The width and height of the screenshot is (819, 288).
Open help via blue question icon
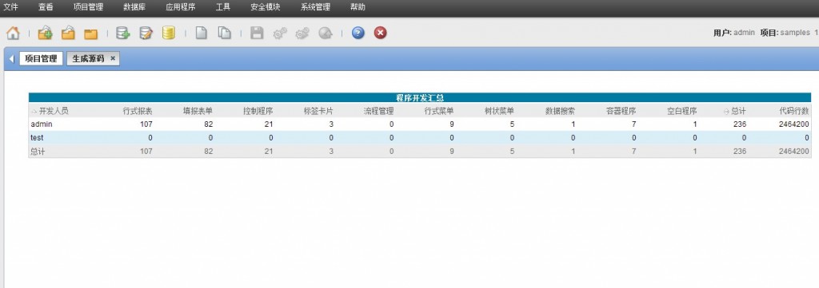point(358,33)
